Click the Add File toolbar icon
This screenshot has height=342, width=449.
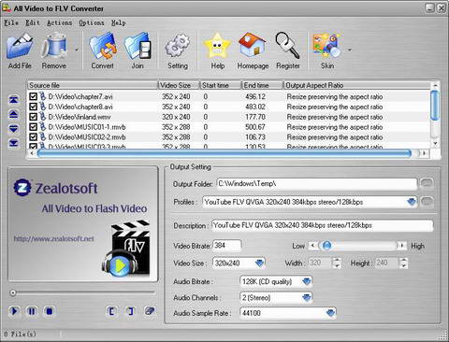20,47
